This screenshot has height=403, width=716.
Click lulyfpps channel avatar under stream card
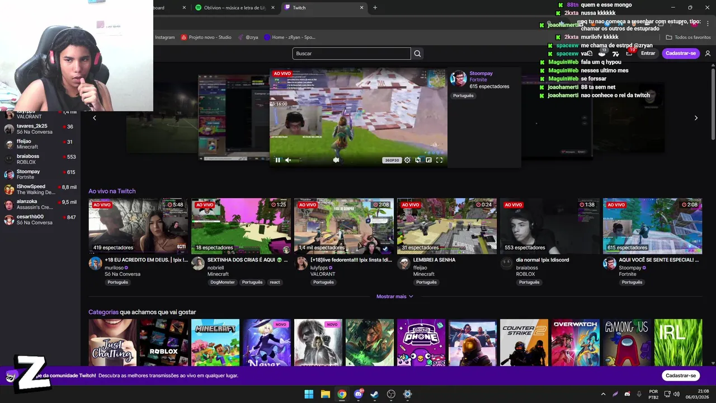pyautogui.click(x=301, y=264)
